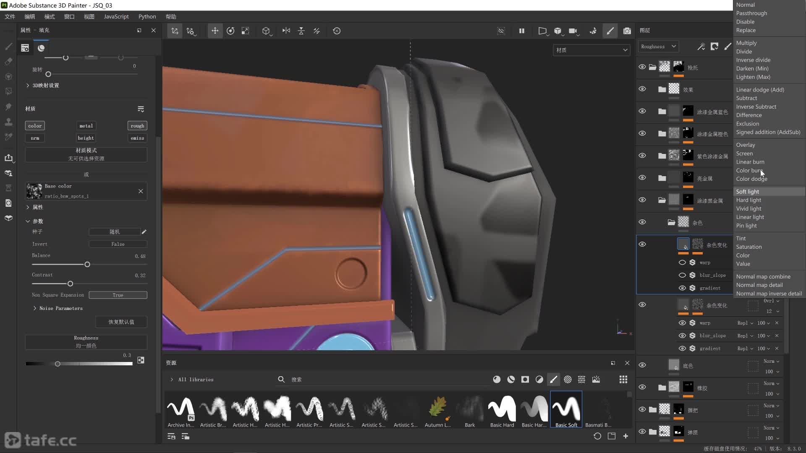Choose Soft light blending mode
The width and height of the screenshot is (806, 453).
click(x=769, y=192)
